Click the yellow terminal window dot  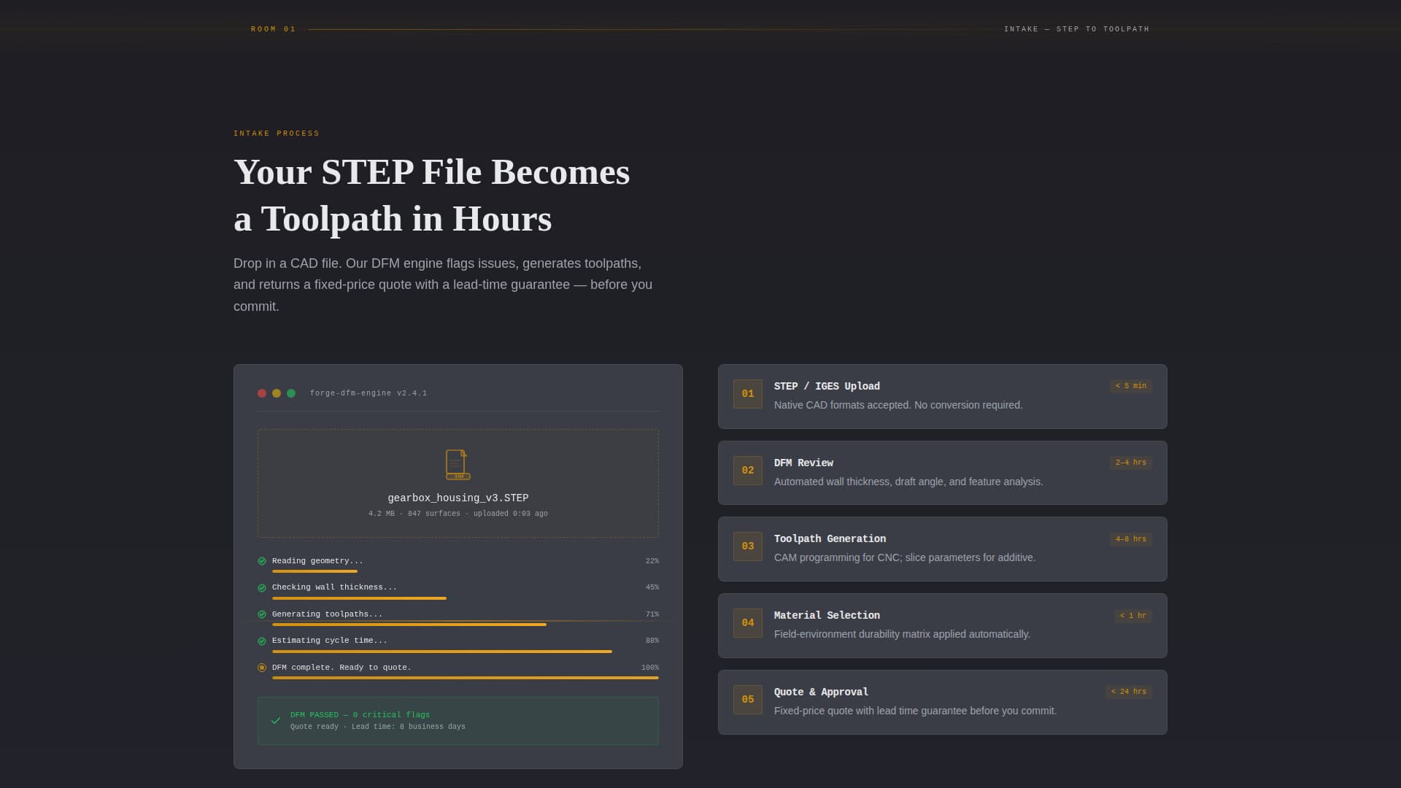pos(277,393)
